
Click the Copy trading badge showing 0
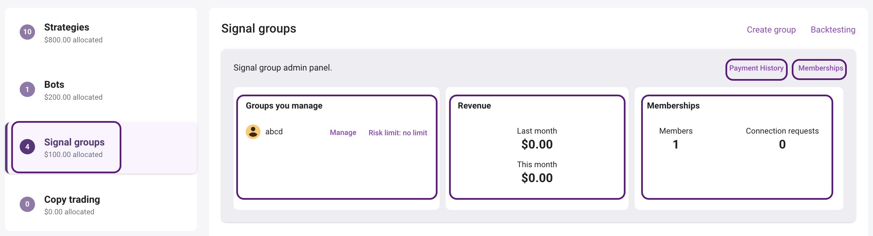[x=27, y=204]
